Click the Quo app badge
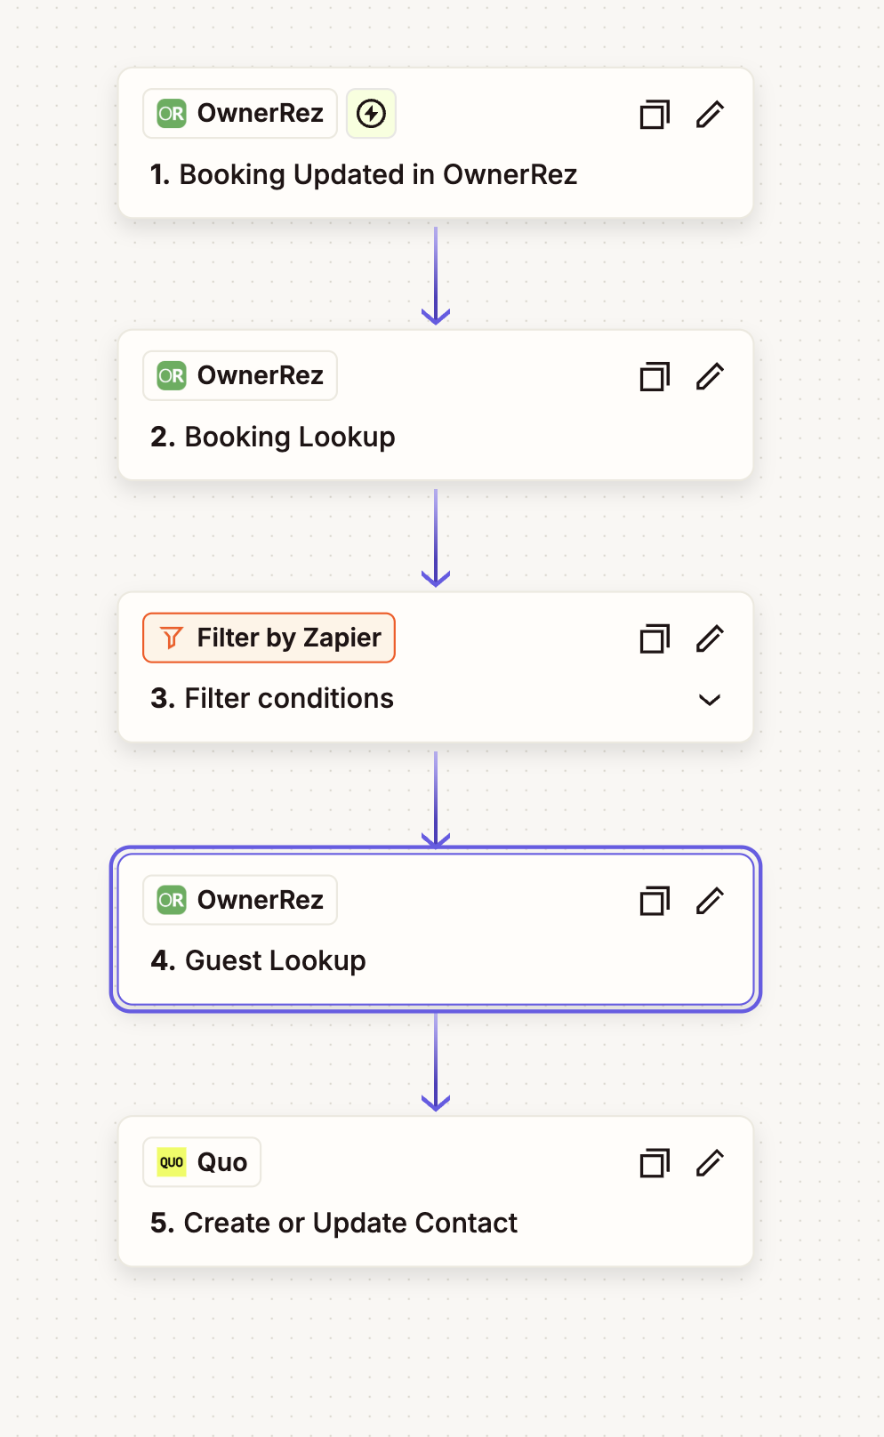 202,1162
